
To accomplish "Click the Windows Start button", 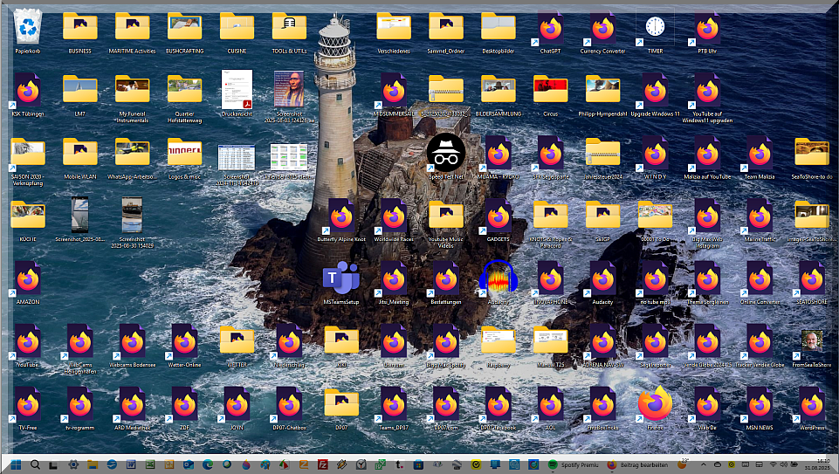I will pos(14,464).
